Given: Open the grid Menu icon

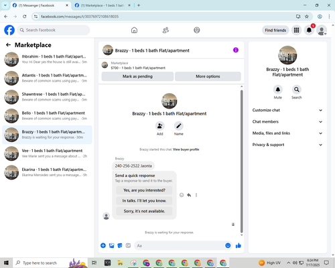Looking at the screenshot, I should 296,30.
